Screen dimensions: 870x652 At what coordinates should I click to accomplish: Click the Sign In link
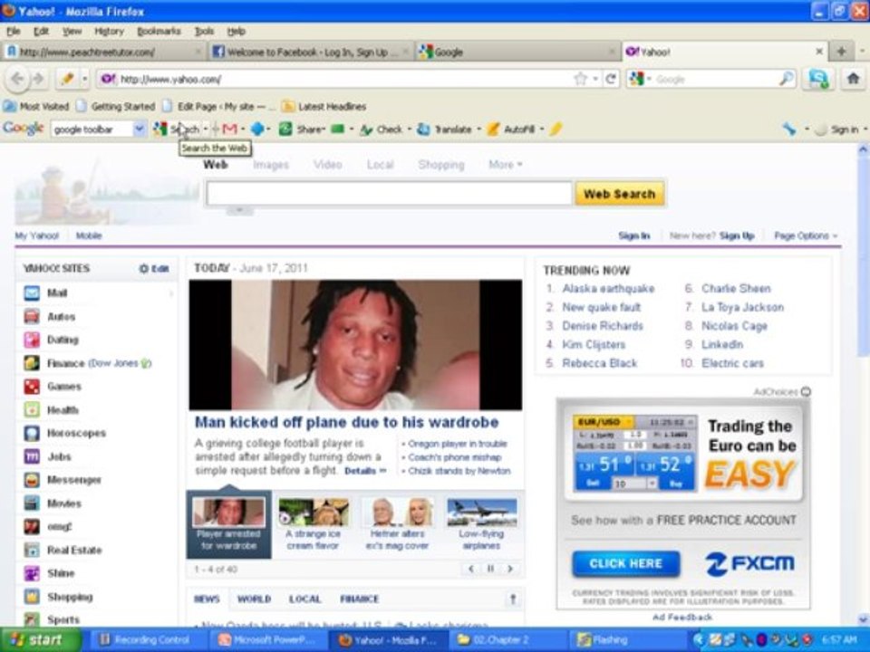click(633, 235)
